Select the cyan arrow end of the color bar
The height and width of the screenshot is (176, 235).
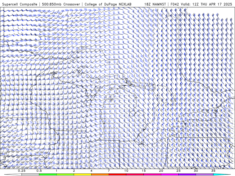tap(222, 175)
